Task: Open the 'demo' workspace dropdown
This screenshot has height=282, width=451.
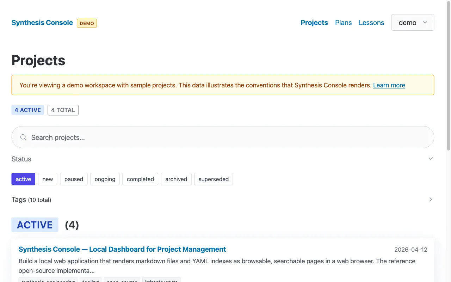Action: point(412,22)
